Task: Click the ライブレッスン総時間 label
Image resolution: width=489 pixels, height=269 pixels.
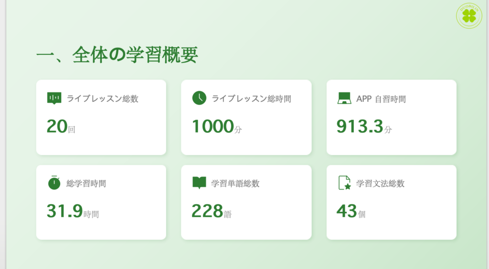Action: (x=251, y=99)
